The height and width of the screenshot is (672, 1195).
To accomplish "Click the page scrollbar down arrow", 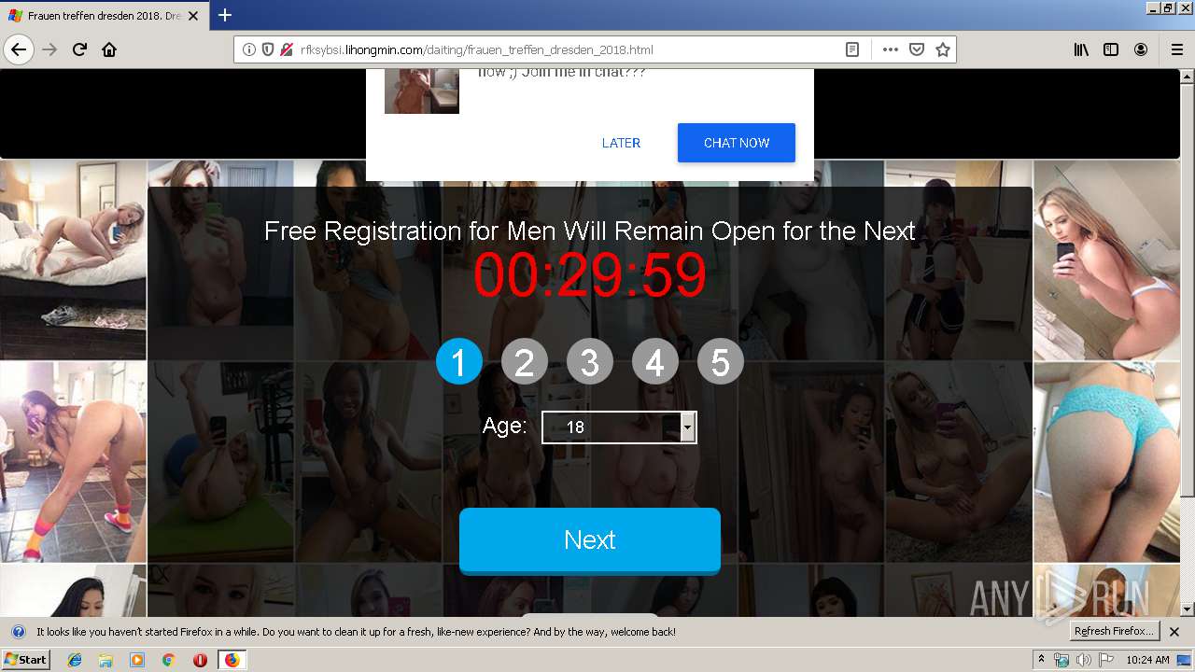I will coord(1188,609).
